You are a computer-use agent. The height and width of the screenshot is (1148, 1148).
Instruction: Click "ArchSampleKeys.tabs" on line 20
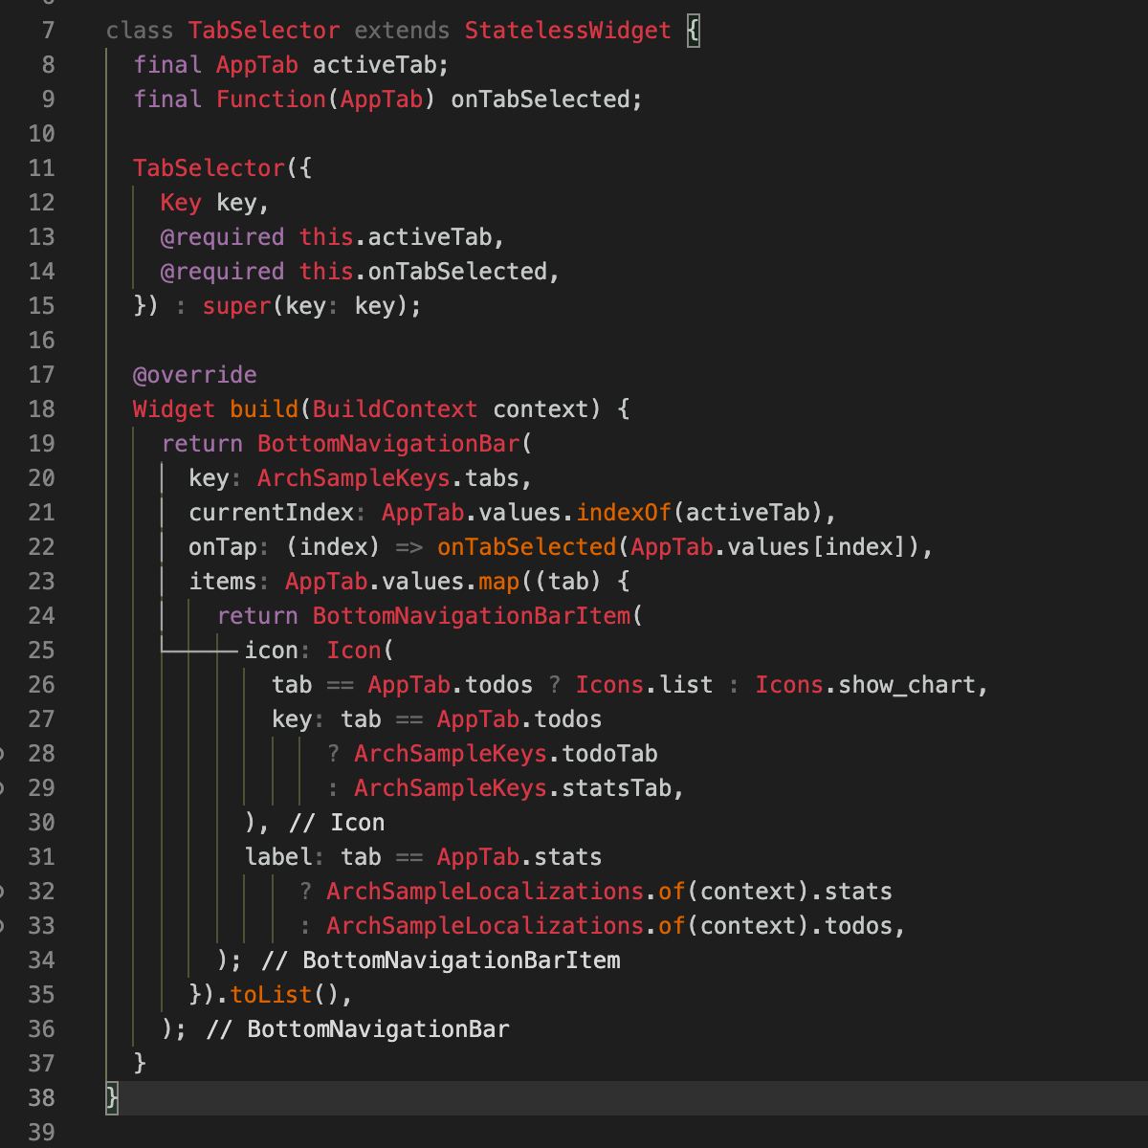(x=388, y=478)
